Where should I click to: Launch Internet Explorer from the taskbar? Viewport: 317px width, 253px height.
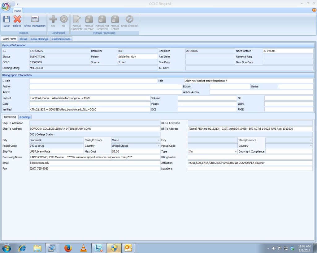[x=22, y=248]
